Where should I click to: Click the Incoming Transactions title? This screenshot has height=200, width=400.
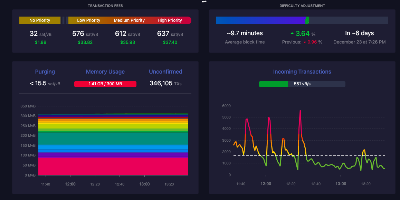pyautogui.click(x=302, y=72)
